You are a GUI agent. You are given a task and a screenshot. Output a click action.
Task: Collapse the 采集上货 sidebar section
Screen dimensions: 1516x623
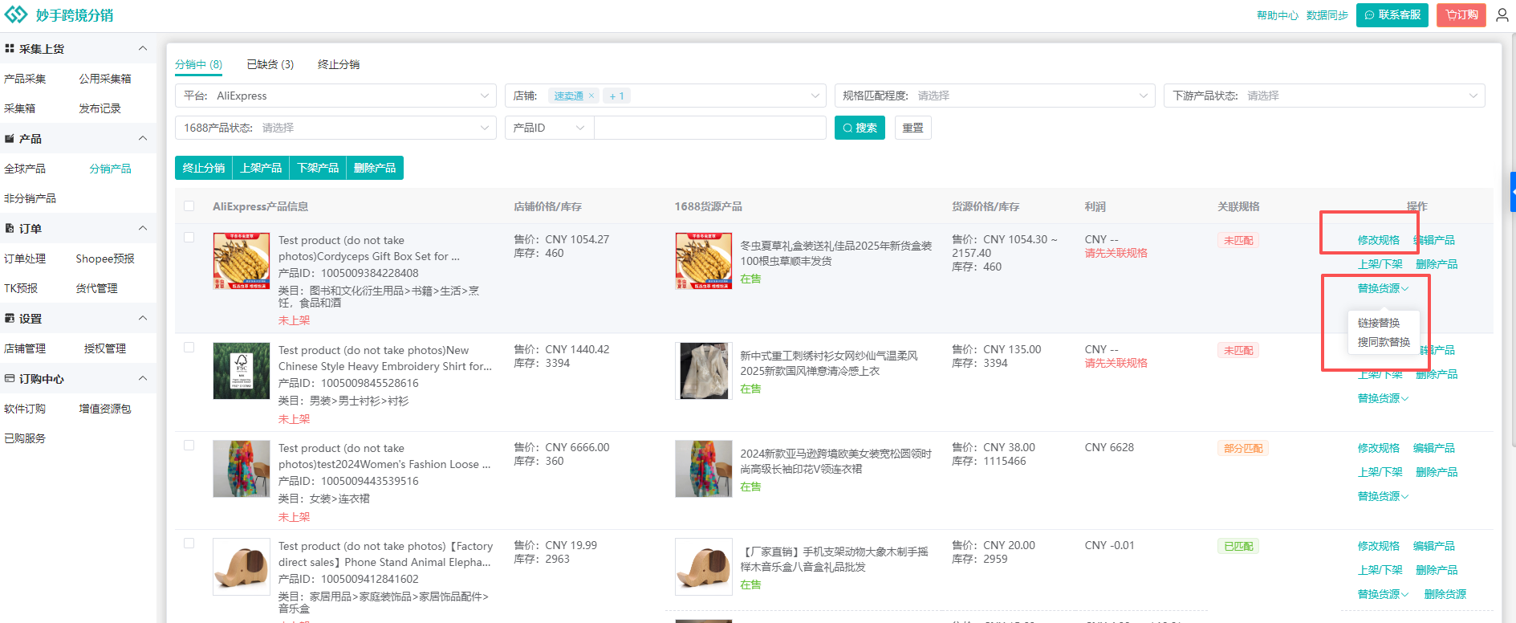pyautogui.click(x=143, y=49)
